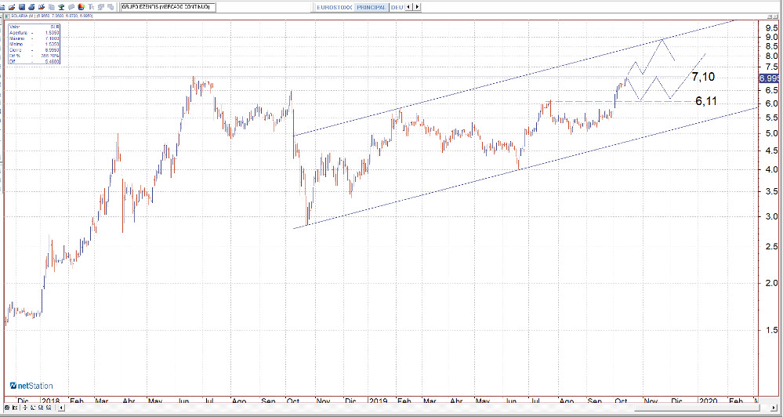Click the netStation logo
The width and height of the screenshot is (783, 417).
31,386
